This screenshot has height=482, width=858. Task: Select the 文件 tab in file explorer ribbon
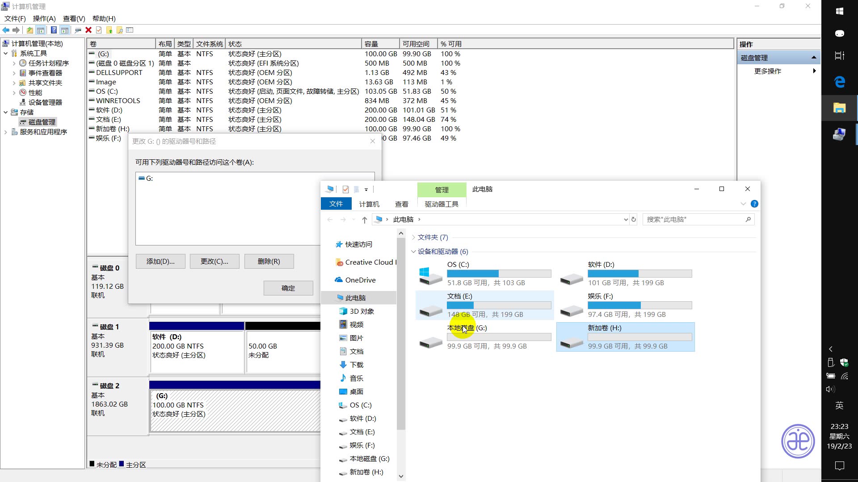tap(335, 204)
